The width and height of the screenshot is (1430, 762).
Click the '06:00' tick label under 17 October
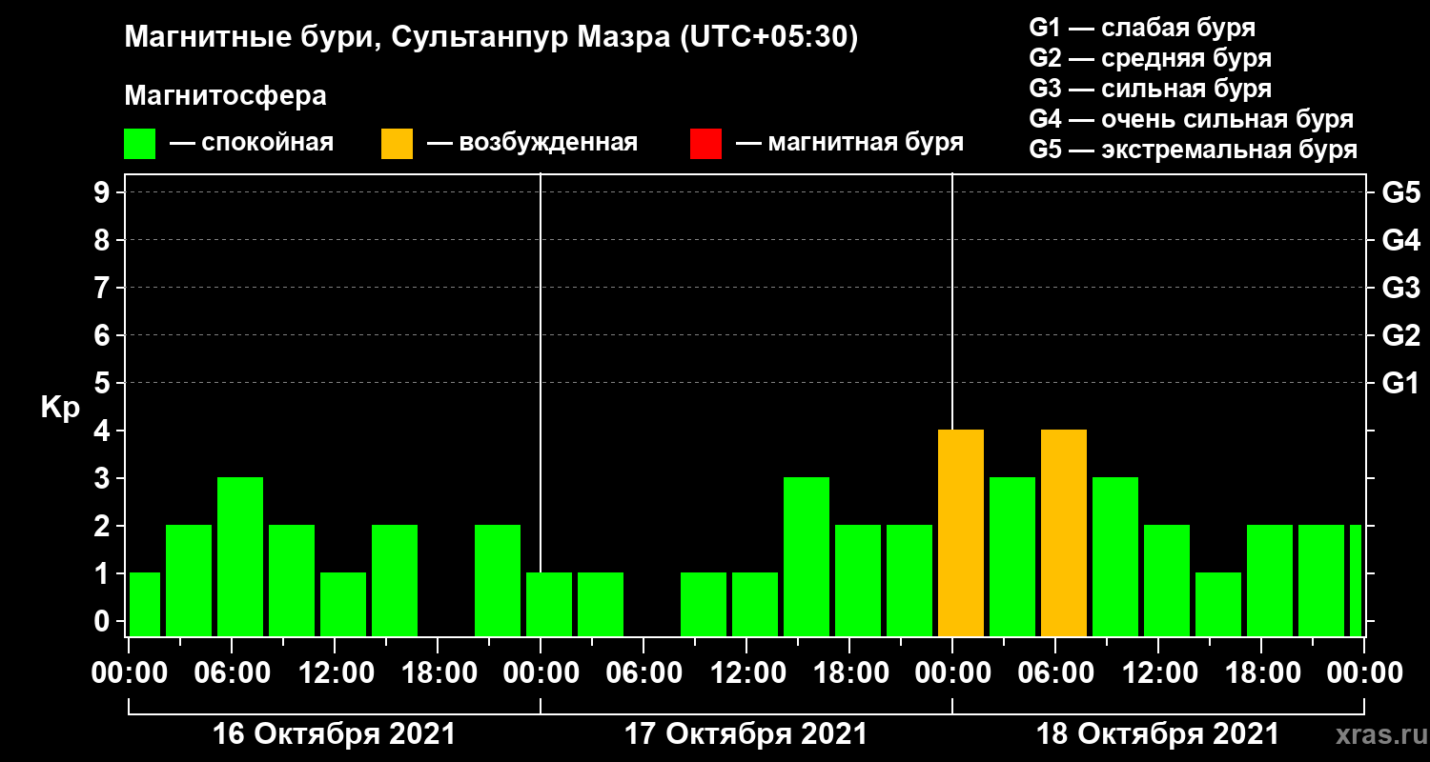[643, 672]
